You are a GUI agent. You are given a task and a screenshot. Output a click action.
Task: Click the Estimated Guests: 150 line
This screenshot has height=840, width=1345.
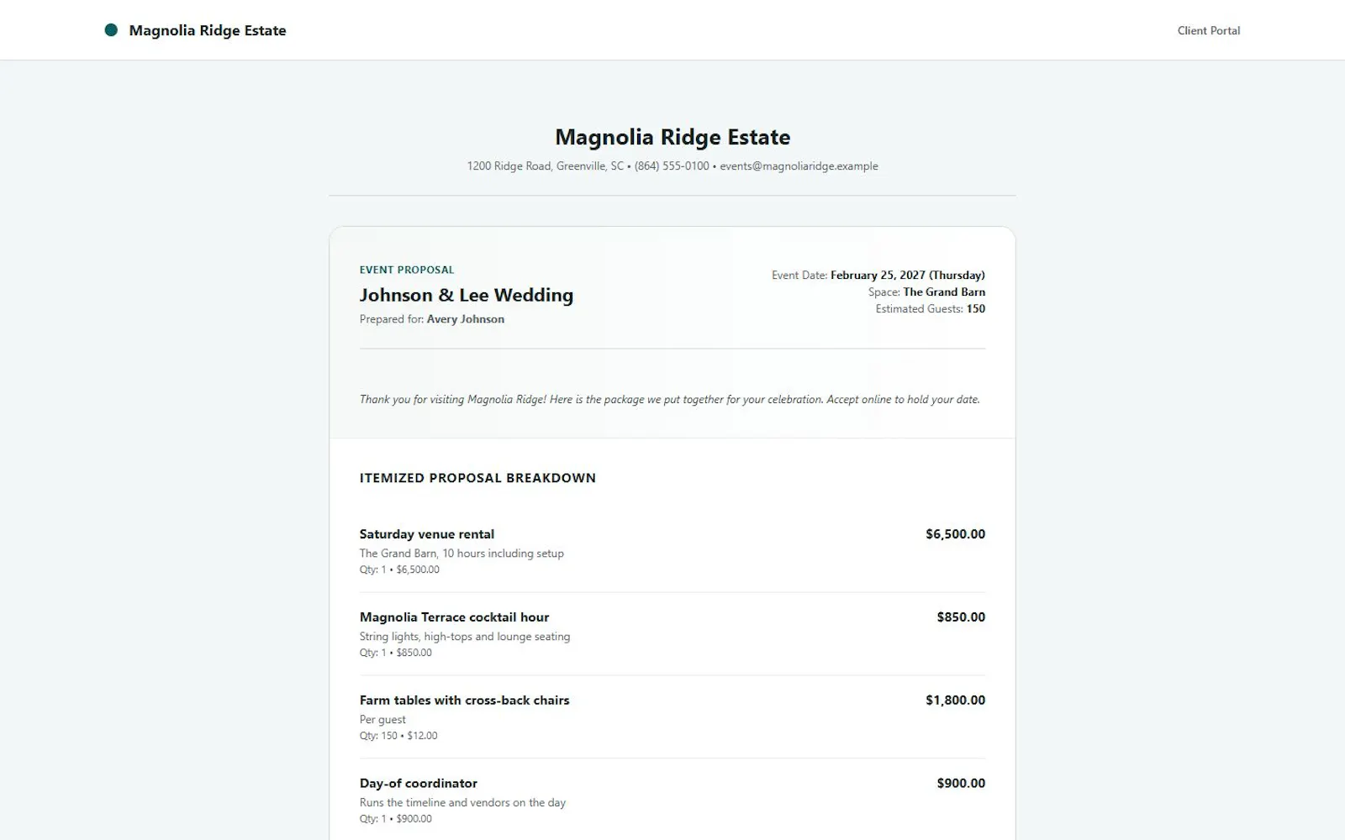click(931, 308)
